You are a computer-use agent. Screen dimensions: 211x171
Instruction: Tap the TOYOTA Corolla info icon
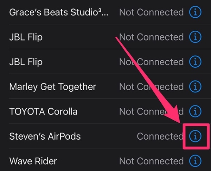[x=195, y=111]
